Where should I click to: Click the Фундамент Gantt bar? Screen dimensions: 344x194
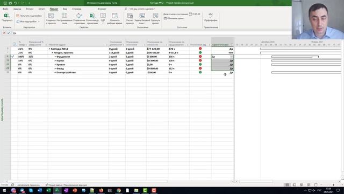tap(295, 57)
